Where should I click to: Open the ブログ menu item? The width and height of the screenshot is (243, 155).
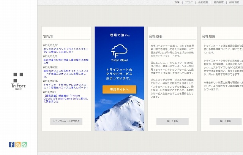point(189,2)
